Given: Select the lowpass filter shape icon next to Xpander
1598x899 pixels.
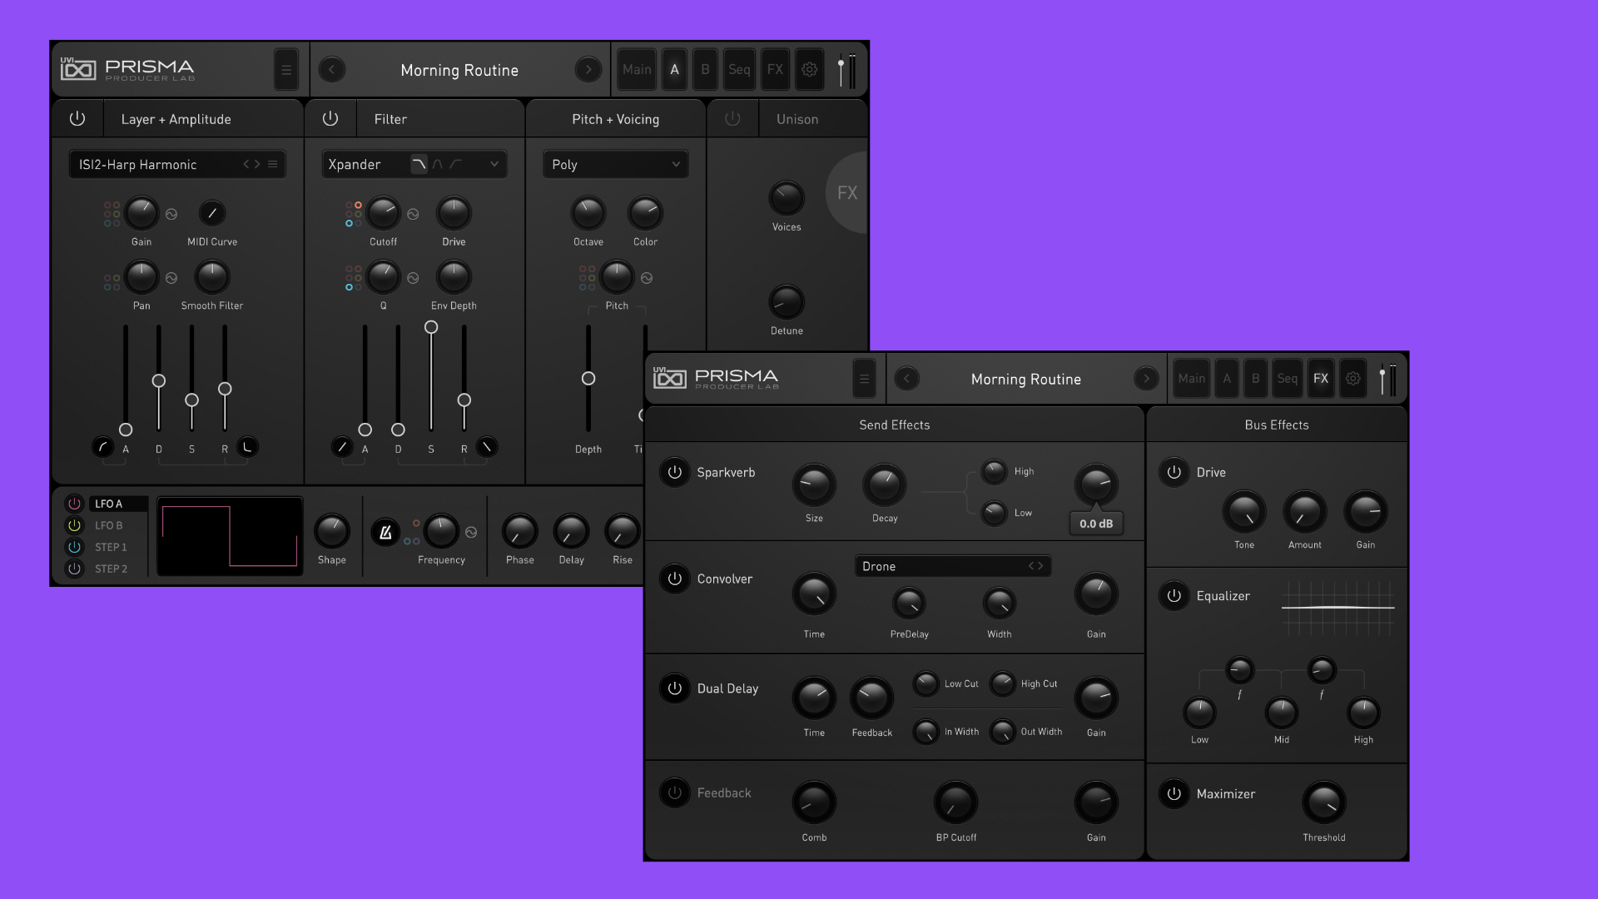Looking at the screenshot, I should point(420,164).
